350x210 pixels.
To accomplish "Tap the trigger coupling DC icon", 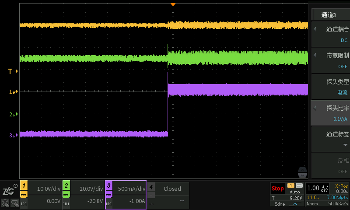I will tap(299, 185).
